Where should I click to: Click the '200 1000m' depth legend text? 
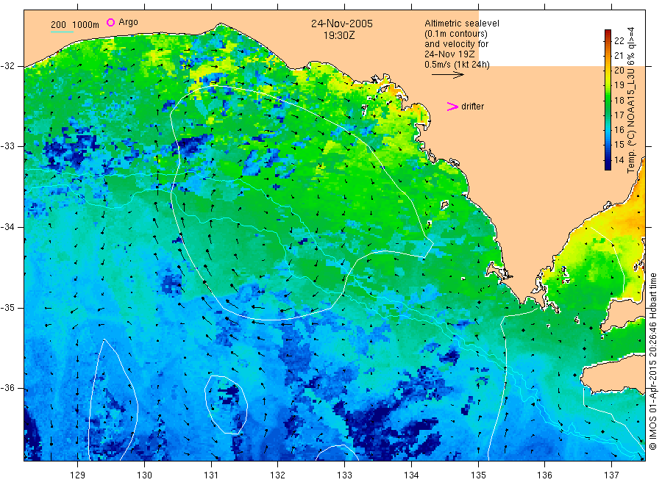[75, 25]
